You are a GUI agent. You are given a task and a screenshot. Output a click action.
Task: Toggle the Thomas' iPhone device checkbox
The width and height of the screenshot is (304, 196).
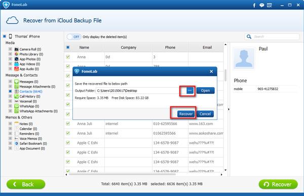pyautogui.click(x=5, y=36)
